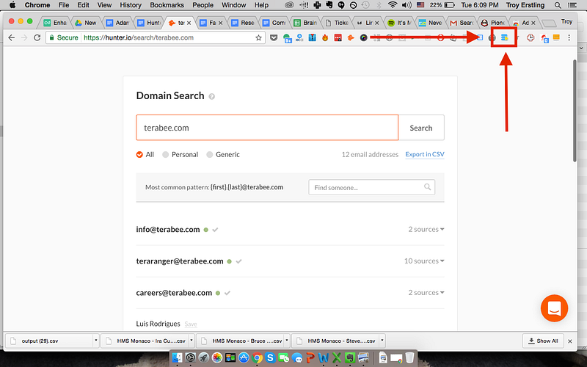The width and height of the screenshot is (587, 367).
Task: Open dropdown arrow for HMS Monaco - Steve download
Action: pos(382,341)
